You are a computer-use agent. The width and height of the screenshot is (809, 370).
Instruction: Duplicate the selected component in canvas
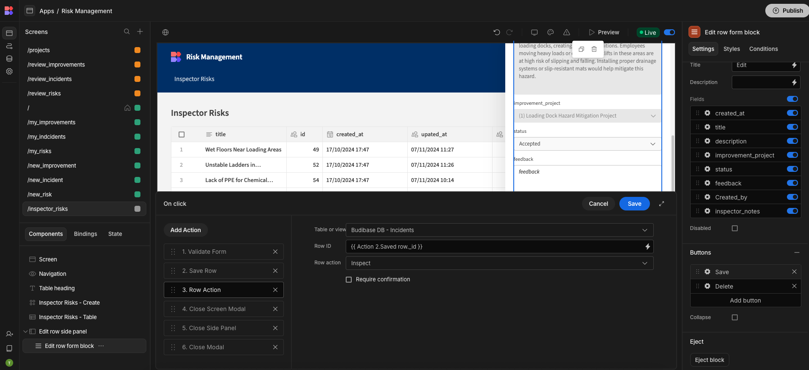pos(582,49)
